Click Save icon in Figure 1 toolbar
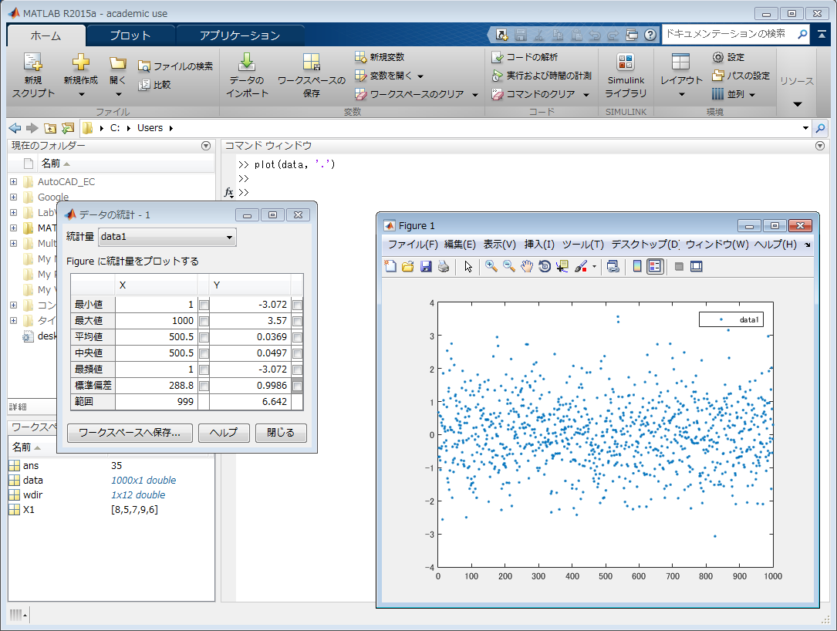Screen dimensions: 837x631 click(x=425, y=266)
